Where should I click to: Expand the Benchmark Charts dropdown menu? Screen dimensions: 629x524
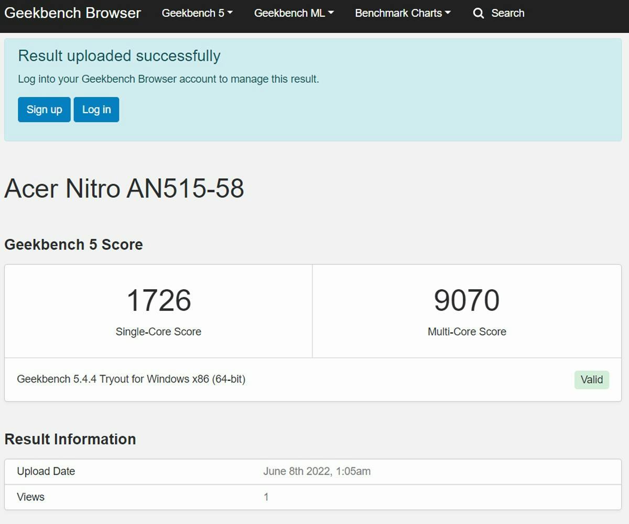coord(403,13)
